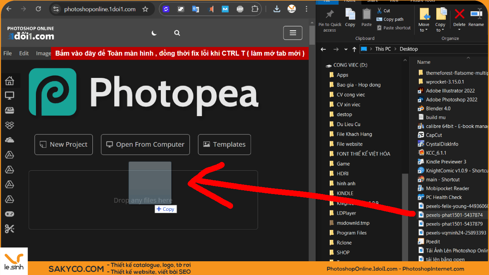Select the LDPlayer folder in tree
This screenshot has height=275, width=489.
point(346,213)
